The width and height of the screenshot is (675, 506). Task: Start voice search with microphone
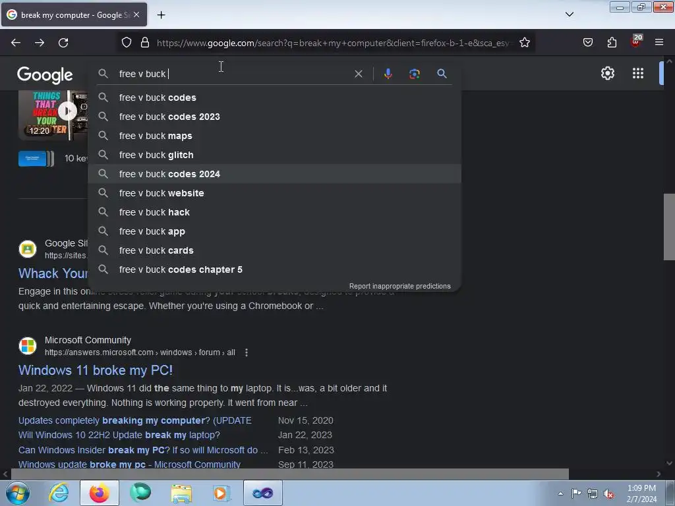pos(388,74)
